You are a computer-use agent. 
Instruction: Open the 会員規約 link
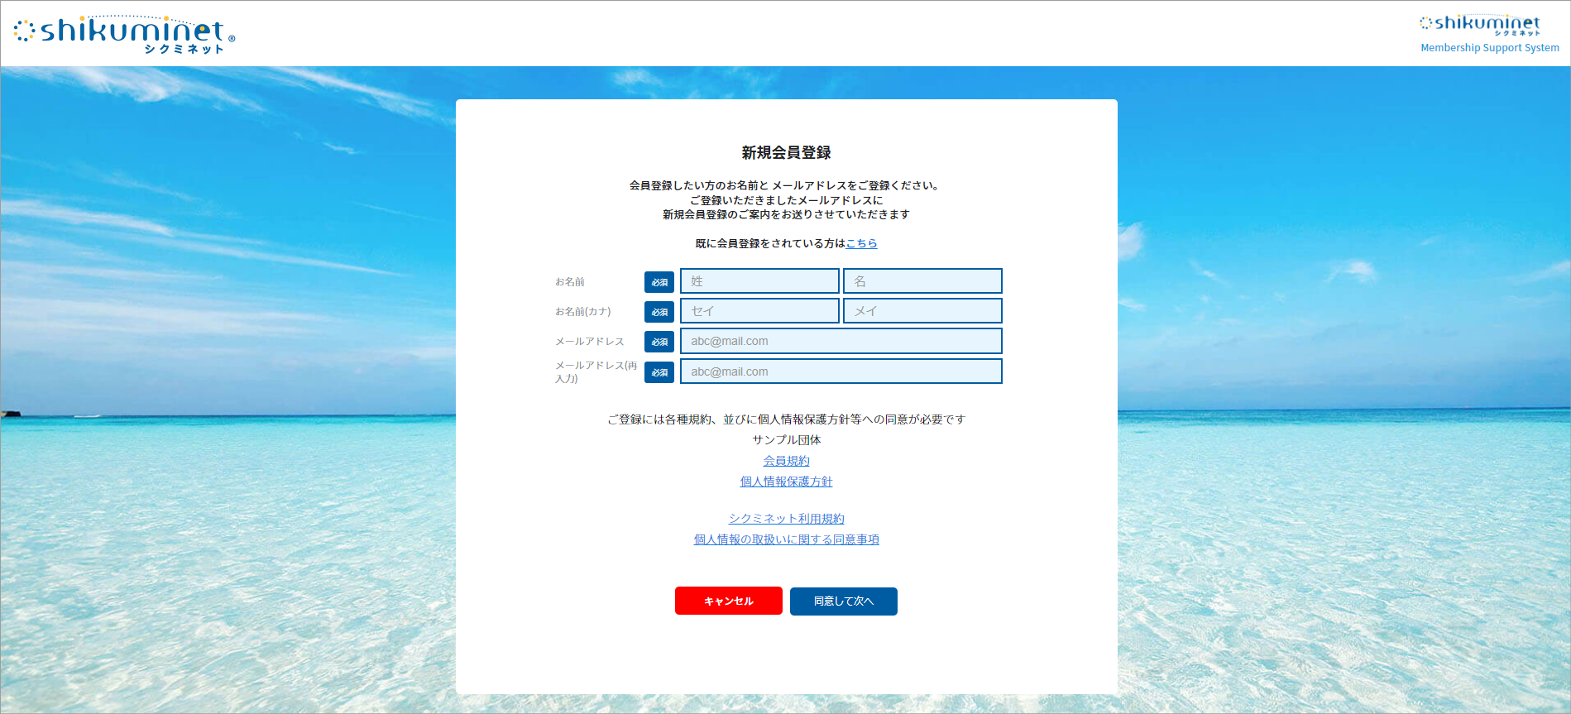pyautogui.click(x=786, y=461)
